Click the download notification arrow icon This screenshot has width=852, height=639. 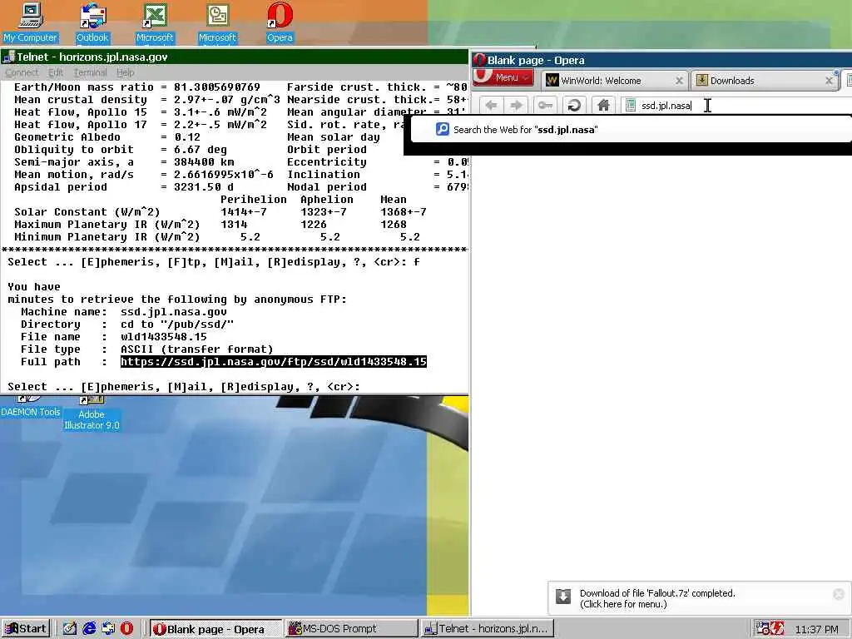point(563,597)
